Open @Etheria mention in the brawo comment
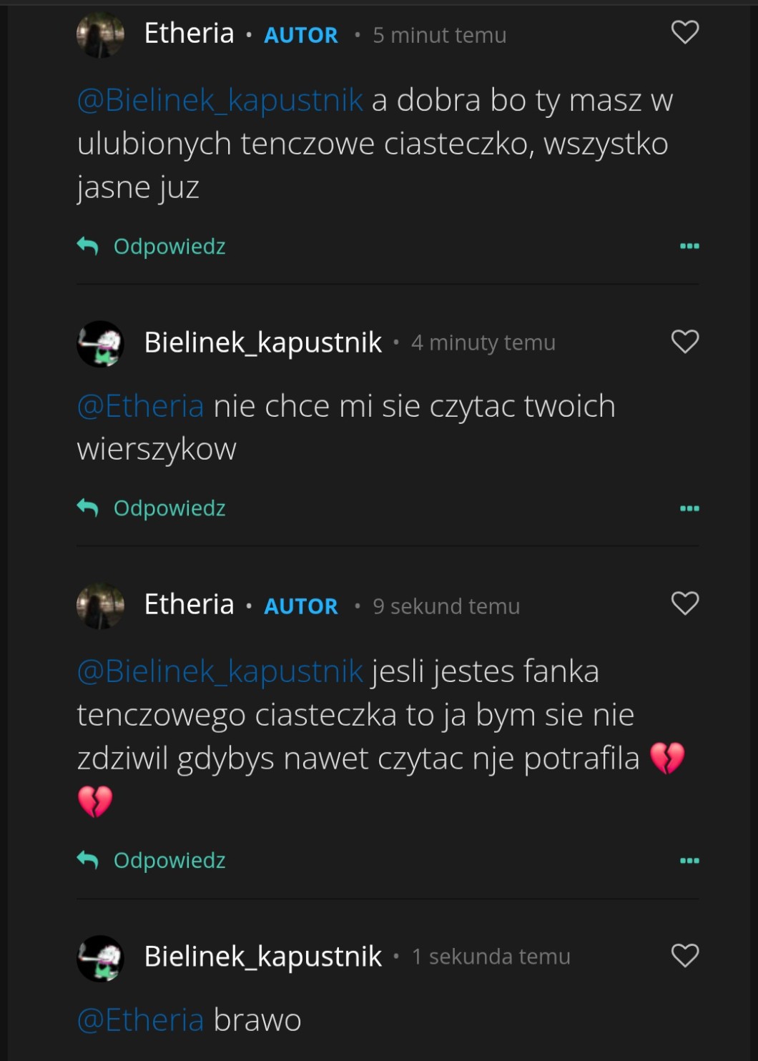The height and width of the screenshot is (1061, 758). [141, 1020]
